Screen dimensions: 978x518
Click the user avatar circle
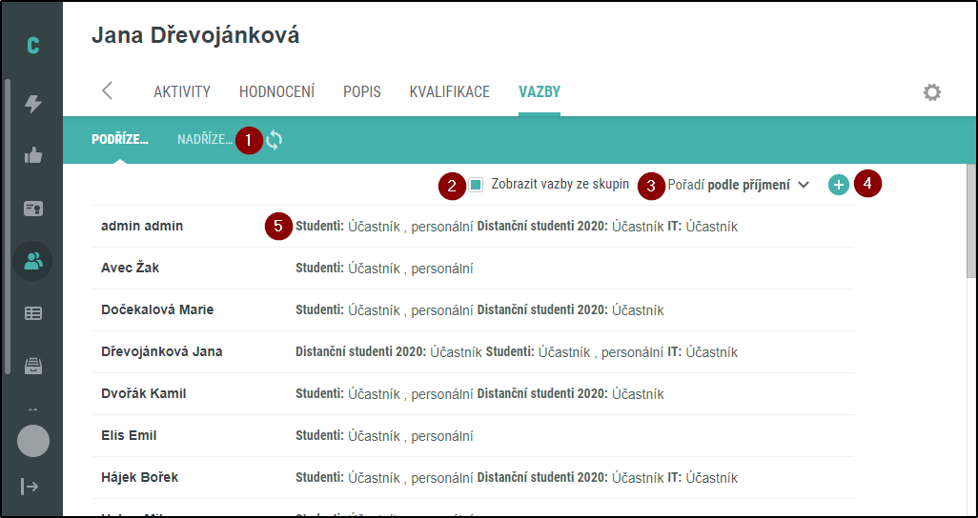click(x=33, y=441)
